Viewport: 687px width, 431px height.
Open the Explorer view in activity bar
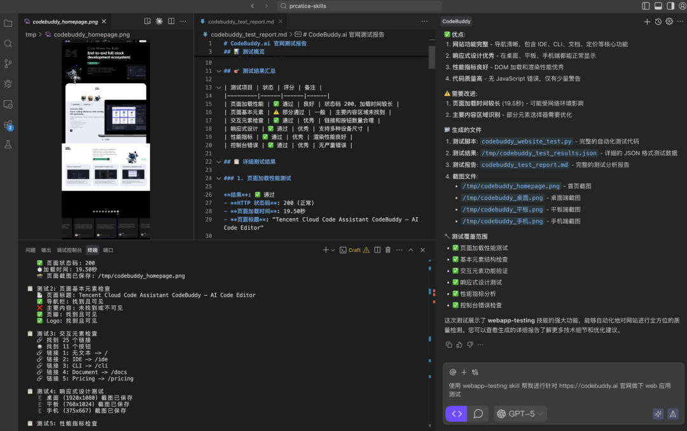(x=8, y=23)
